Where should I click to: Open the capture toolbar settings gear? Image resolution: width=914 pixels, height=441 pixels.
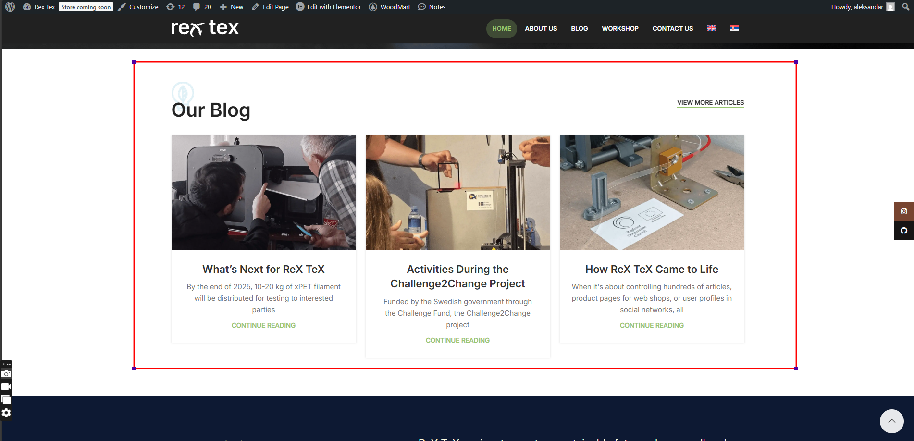pyautogui.click(x=6, y=413)
